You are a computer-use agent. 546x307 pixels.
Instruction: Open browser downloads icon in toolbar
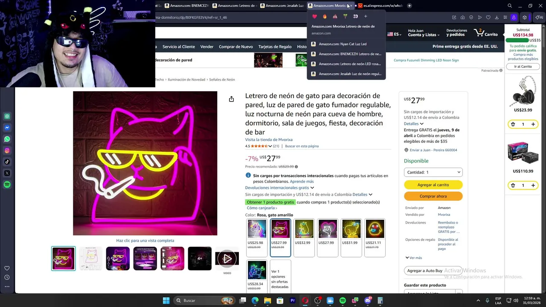(497, 17)
